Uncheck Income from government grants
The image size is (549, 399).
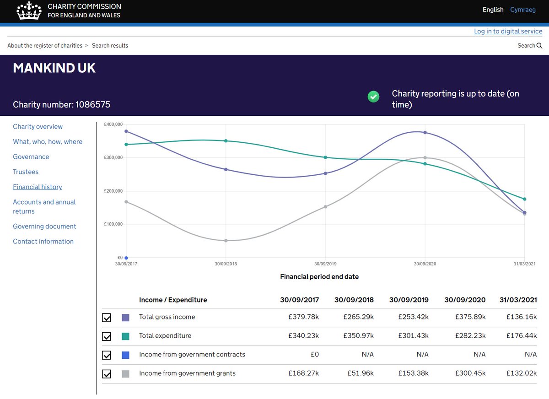pos(107,374)
